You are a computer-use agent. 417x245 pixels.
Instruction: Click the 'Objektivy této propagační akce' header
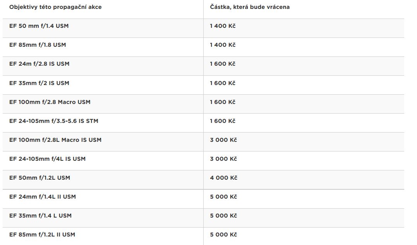(x=55, y=7)
